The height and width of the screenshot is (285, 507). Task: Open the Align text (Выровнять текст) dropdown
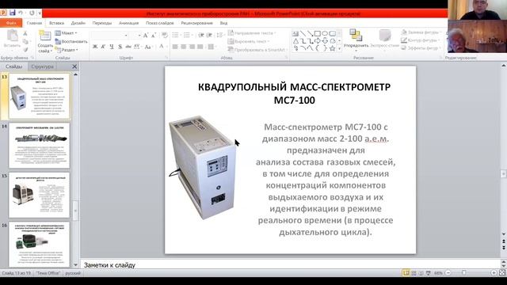click(249, 41)
